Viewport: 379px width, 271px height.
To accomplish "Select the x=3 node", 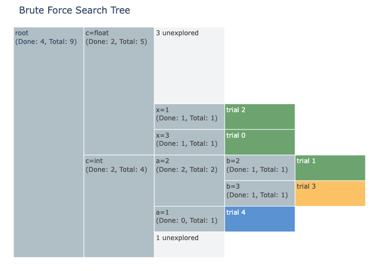I will tap(190, 142).
